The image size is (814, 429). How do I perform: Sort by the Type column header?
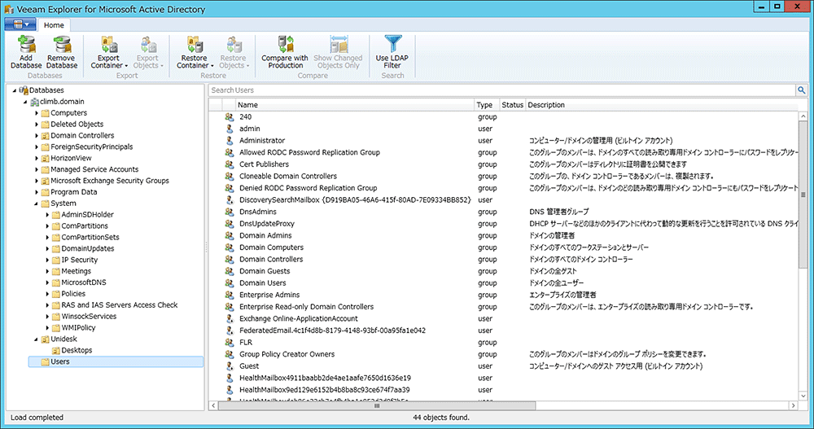pyautogui.click(x=487, y=105)
